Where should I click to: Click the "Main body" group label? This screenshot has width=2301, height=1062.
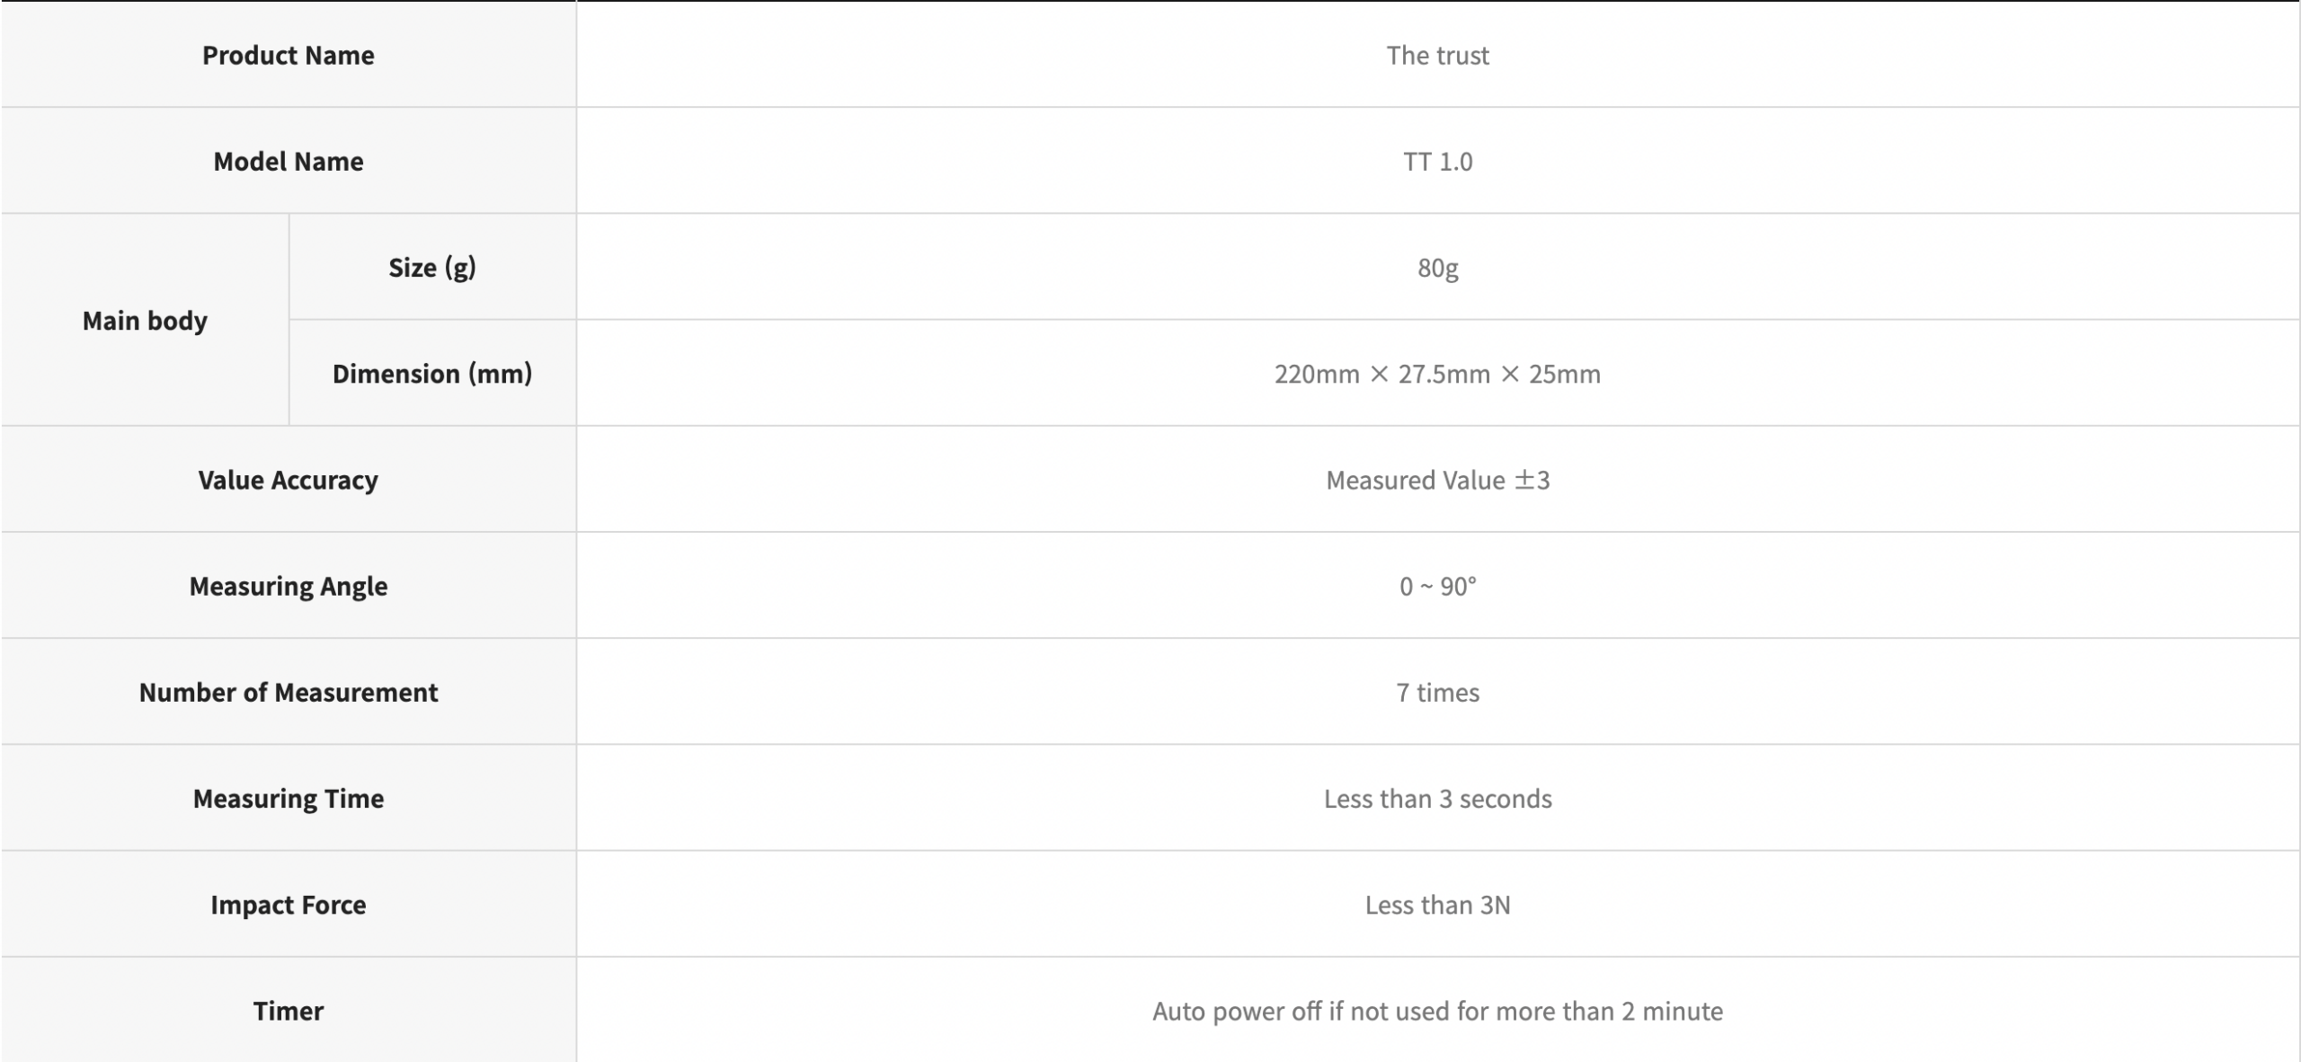pyautogui.click(x=145, y=320)
